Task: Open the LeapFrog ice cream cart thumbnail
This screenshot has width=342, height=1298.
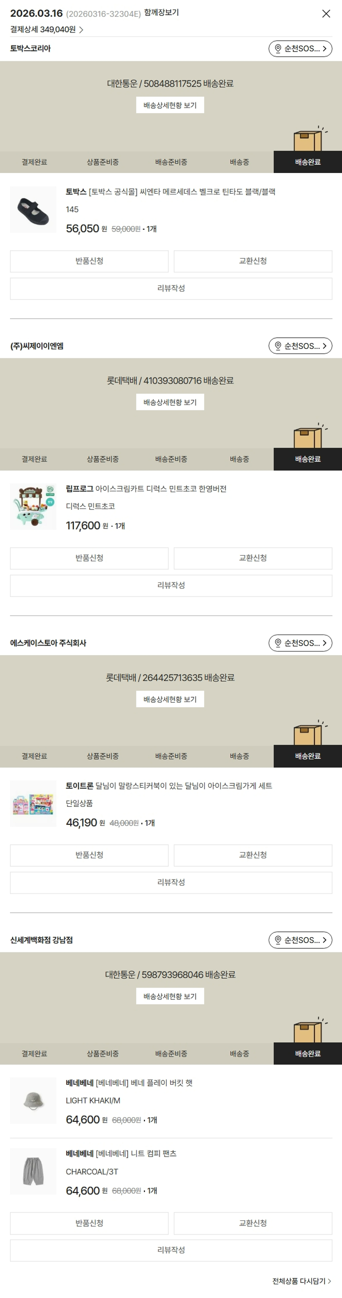Action: click(x=33, y=507)
